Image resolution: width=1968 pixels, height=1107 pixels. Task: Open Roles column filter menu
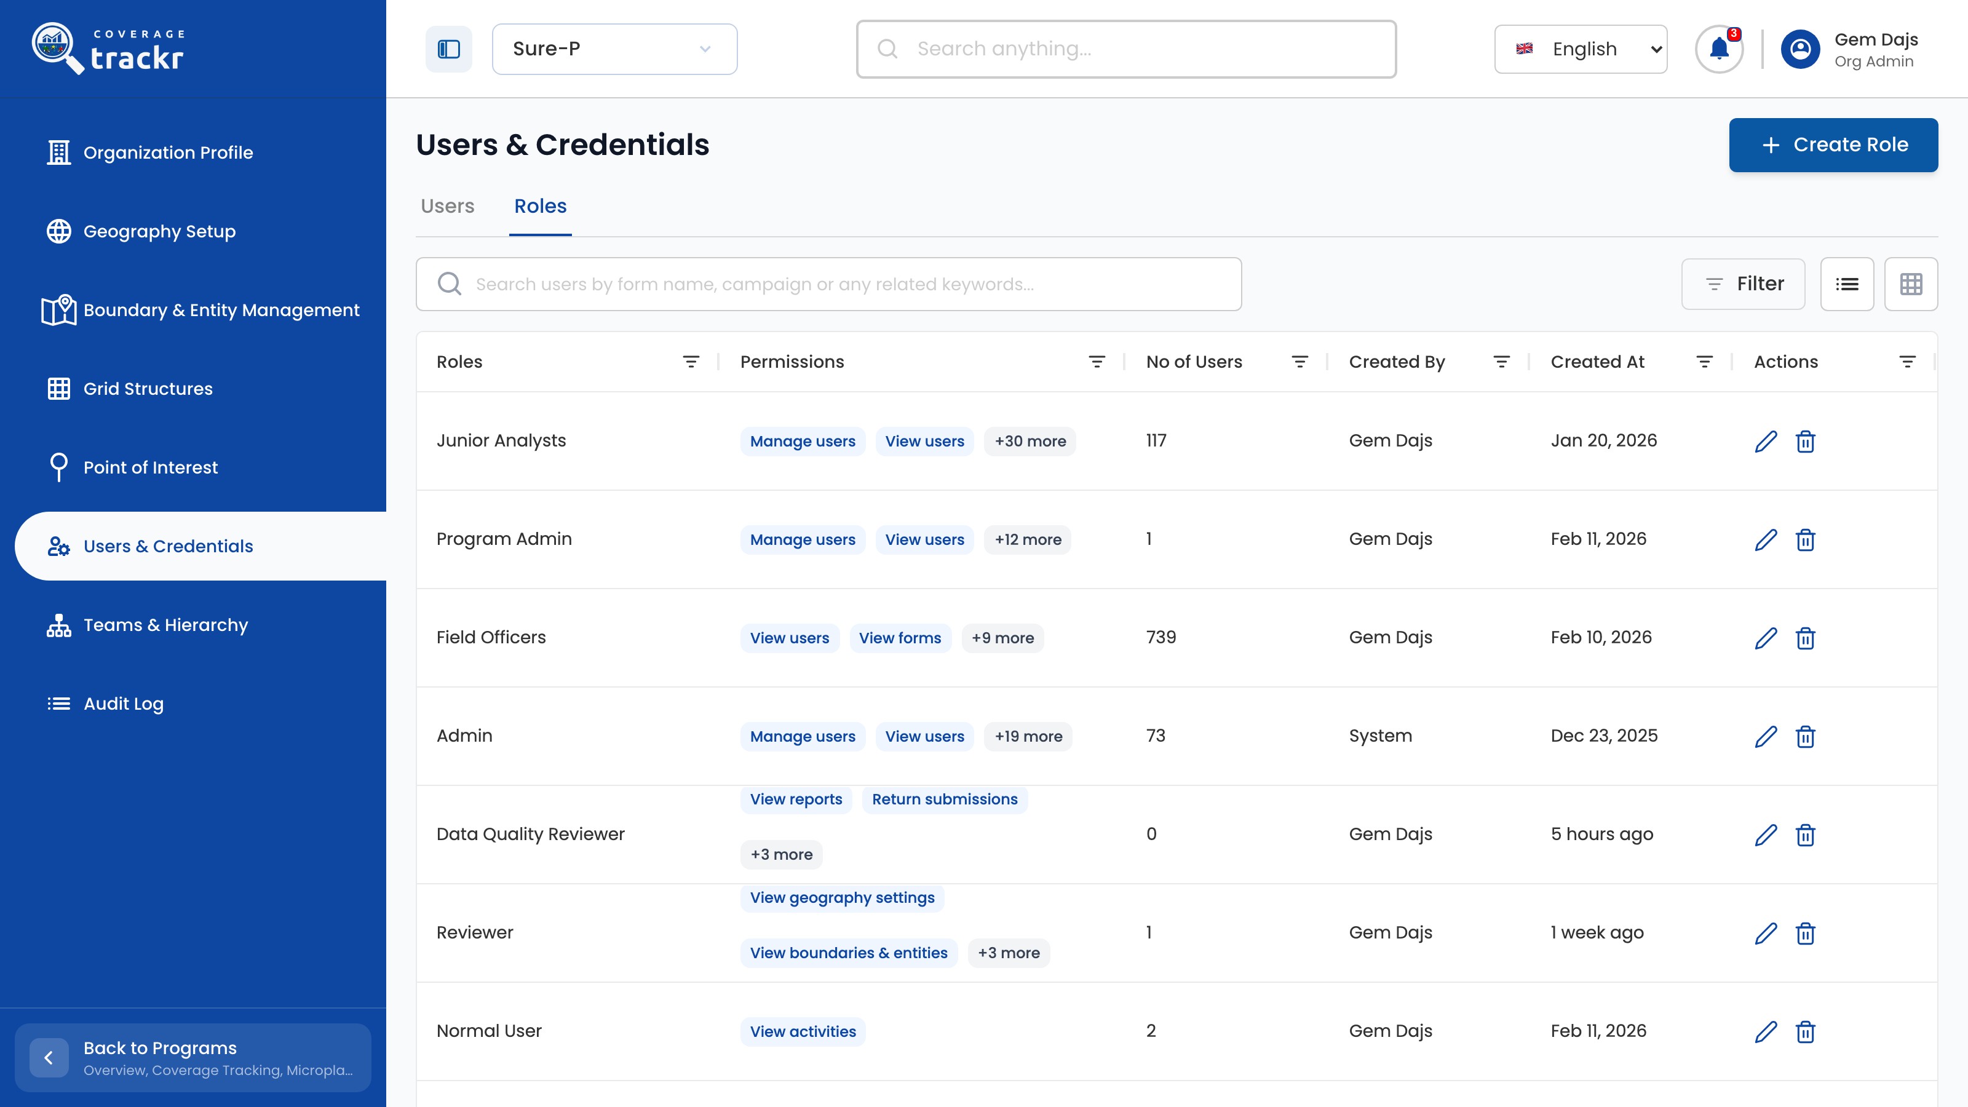pos(691,362)
